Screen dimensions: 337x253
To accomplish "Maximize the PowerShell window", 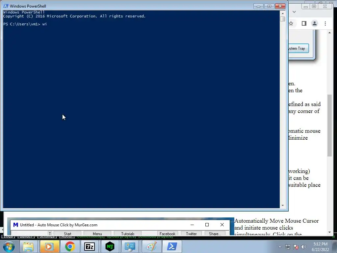I will pos(269,6).
